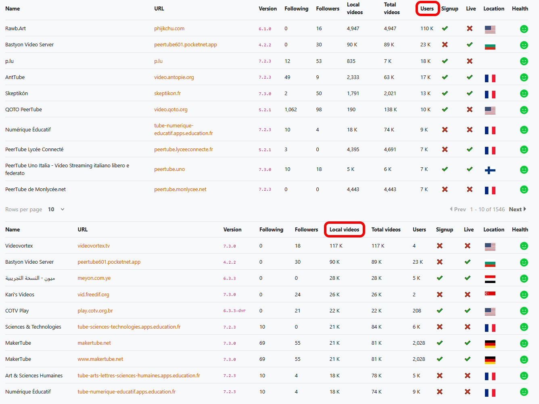Click the red live cross for QOTO PeerTube
Viewport: 539px width, 404px height.
click(x=470, y=109)
